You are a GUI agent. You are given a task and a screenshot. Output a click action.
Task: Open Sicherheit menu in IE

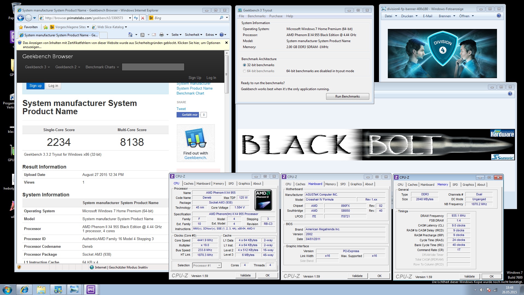(x=193, y=35)
